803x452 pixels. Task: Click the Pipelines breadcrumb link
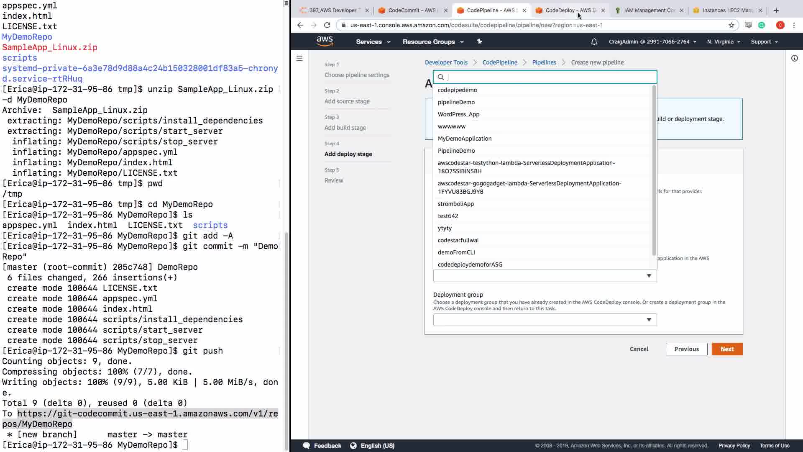pos(544,62)
